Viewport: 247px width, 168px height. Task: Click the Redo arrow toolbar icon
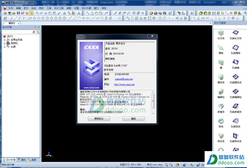(42, 13)
